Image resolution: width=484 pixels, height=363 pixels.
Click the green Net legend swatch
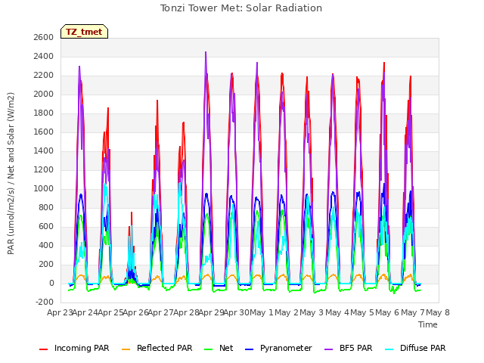(209, 349)
